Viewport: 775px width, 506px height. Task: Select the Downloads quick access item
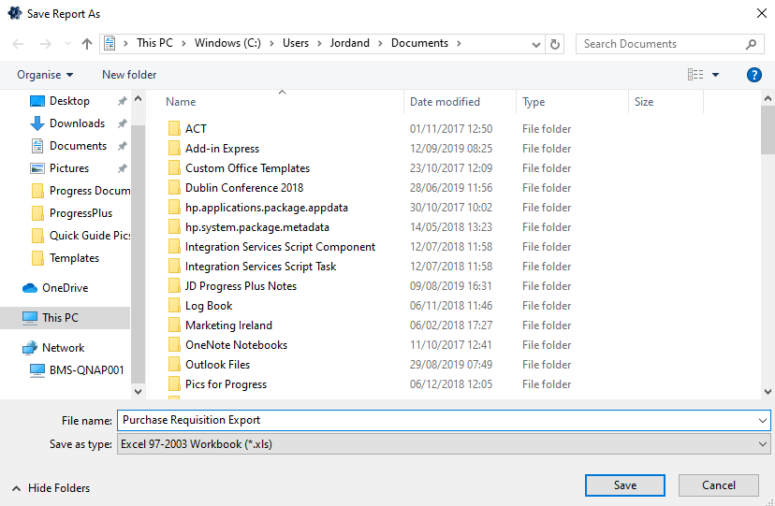tap(77, 123)
